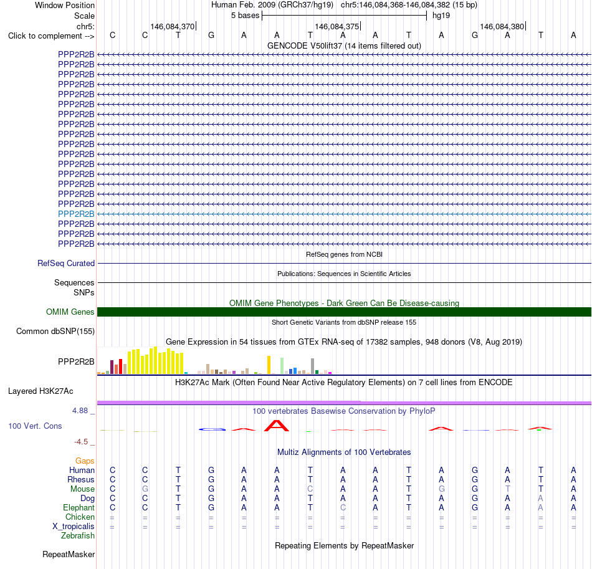
Task: Click the Common dbSNP(155) label
Action: (55, 331)
